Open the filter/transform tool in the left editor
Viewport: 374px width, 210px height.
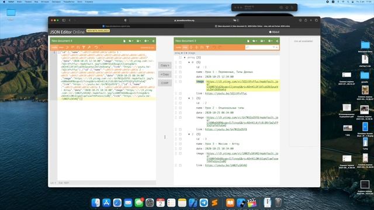point(84,47)
